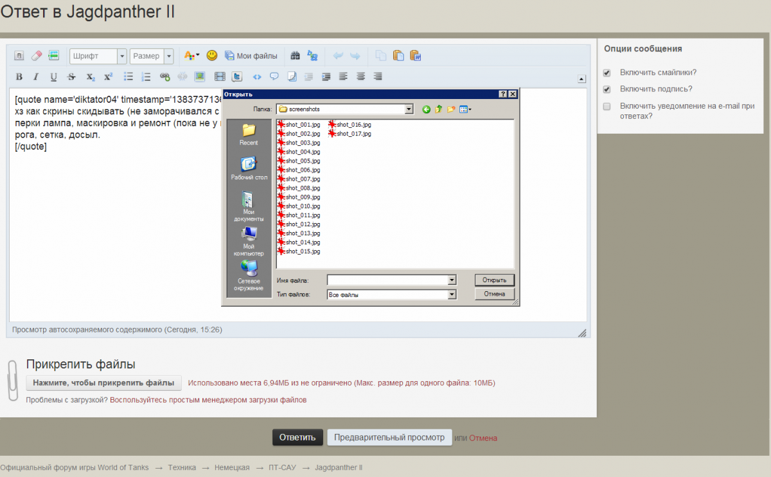Toggle 'Включить смайлики?' checkbox
This screenshot has width=771, height=477.
(x=607, y=73)
